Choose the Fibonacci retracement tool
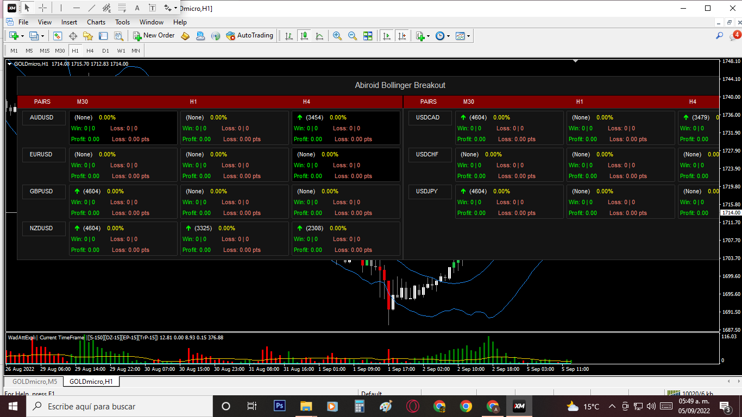 tap(122, 8)
